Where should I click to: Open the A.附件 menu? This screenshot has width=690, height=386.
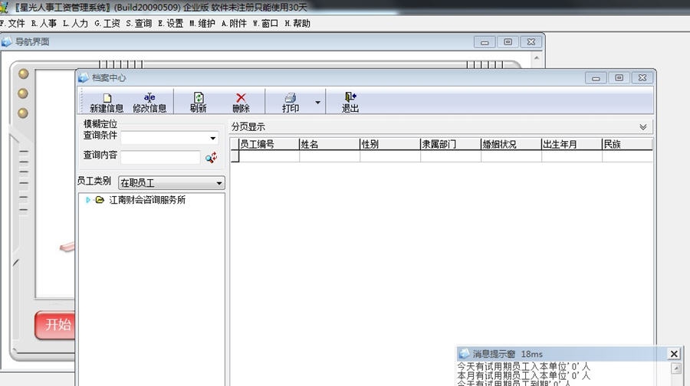point(234,23)
